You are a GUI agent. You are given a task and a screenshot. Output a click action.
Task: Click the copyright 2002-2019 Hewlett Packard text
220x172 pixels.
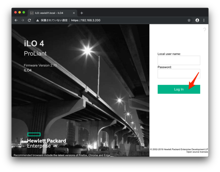click(x=179, y=149)
